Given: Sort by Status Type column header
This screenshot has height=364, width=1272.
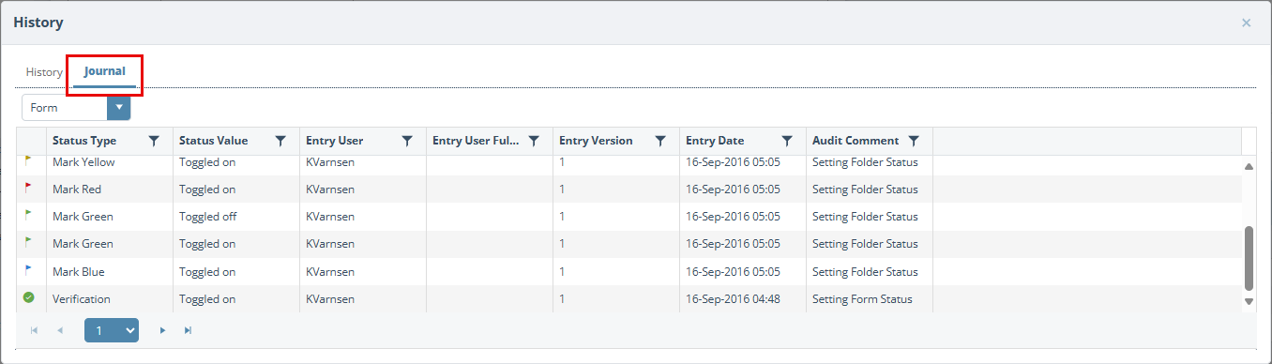Looking at the screenshot, I should [x=84, y=141].
